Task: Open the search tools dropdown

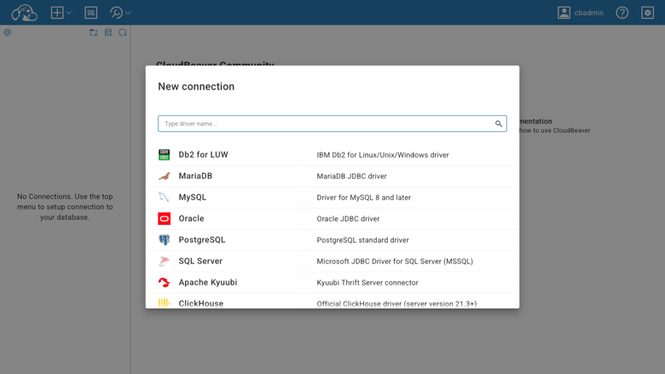Action: click(x=119, y=13)
